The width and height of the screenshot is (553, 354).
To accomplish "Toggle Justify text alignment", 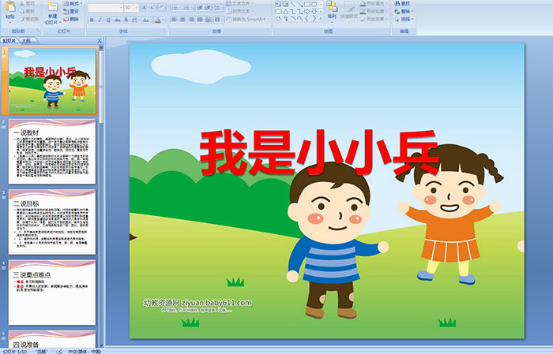I will tap(200, 20).
